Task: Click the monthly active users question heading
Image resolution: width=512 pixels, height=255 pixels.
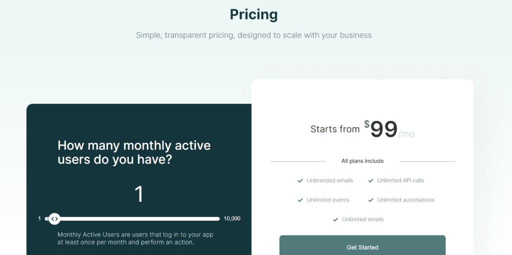Action: (x=134, y=152)
